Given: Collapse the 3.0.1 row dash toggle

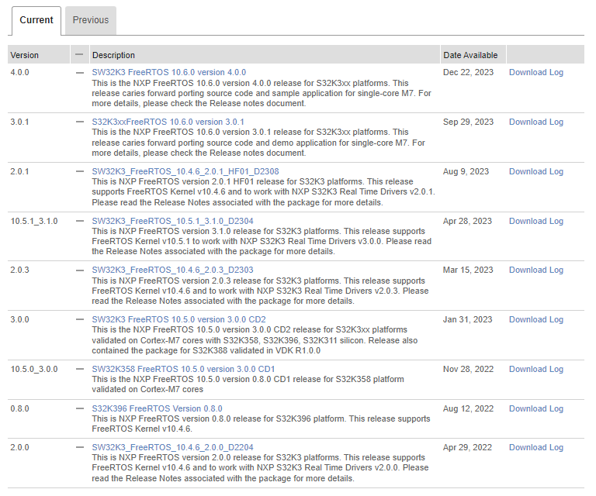Looking at the screenshot, I should click(x=80, y=122).
